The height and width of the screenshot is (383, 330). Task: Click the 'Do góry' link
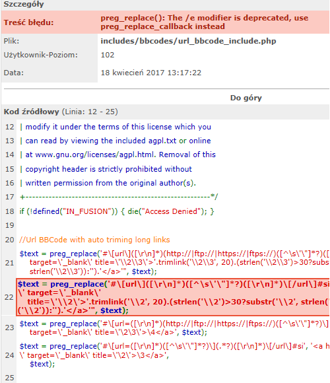(246, 98)
